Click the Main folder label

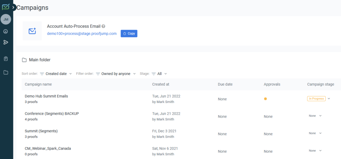point(40,60)
